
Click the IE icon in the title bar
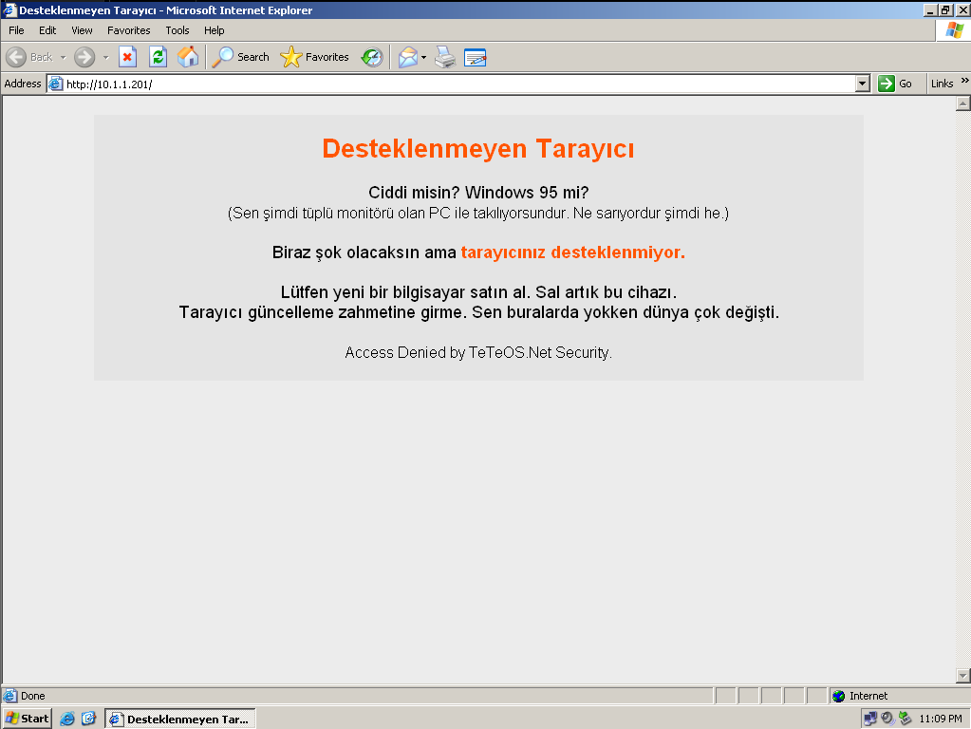tap(9, 9)
